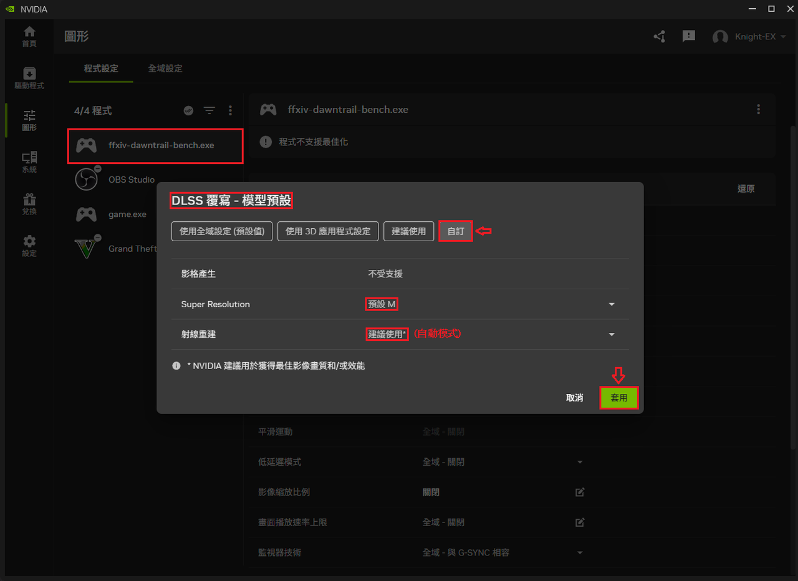Click the NVIDIA logo in title bar
Screen dimensions: 798x581
tap(10, 9)
